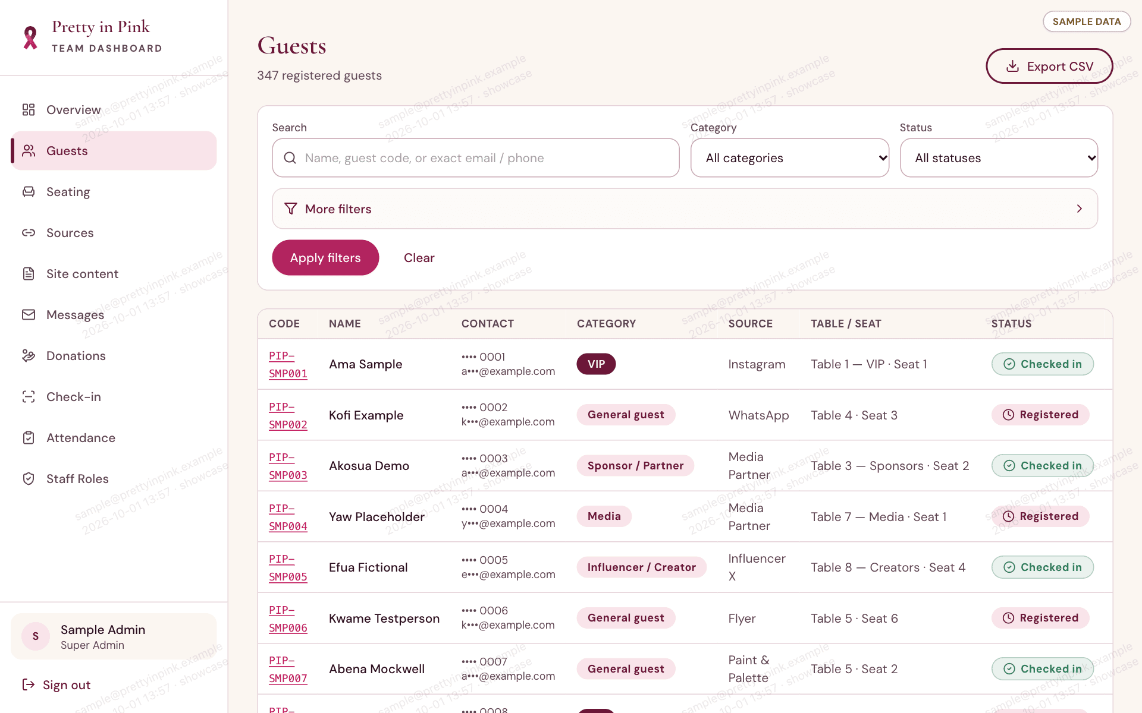Go to the Guests menu item
The height and width of the screenshot is (713, 1142).
tap(114, 151)
